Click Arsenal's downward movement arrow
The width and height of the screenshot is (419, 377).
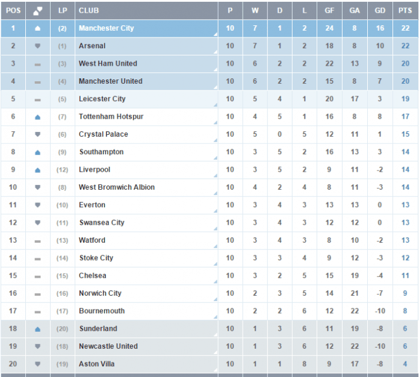click(x=38, y=46)
